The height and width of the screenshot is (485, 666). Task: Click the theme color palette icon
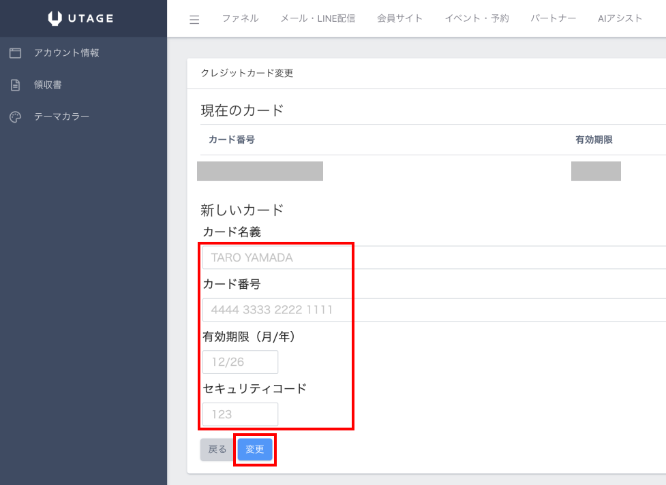(15, 116)
